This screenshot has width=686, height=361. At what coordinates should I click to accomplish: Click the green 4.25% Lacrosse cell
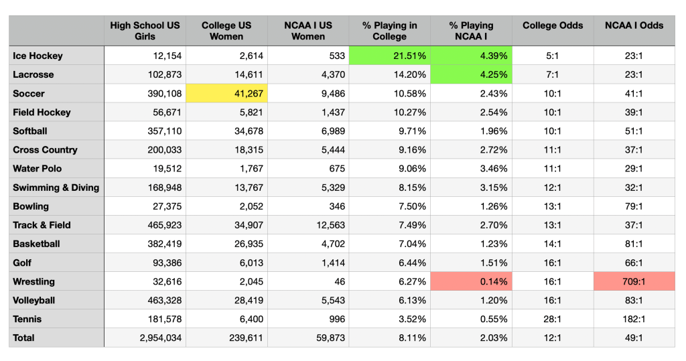point(471,74)
